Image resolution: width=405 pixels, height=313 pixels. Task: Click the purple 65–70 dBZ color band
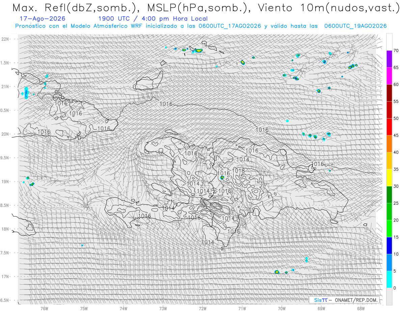pos(389,59)
